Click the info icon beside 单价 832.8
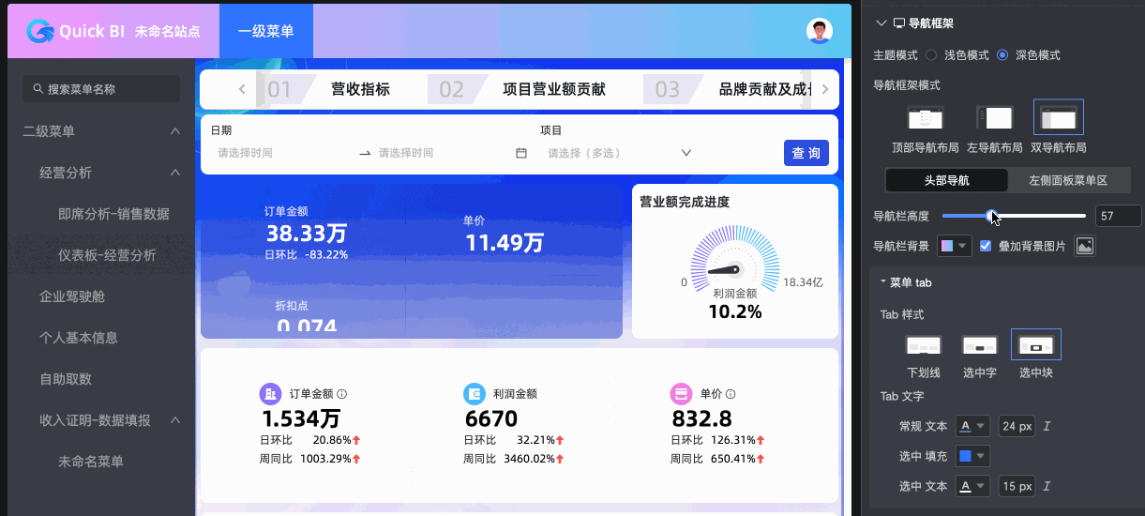 [x=731, y=394]
